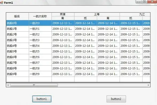The height and width of the screenshot is (105, 157).
Task: Select the 一航次4 cell
Action: (x=40, y=46)
